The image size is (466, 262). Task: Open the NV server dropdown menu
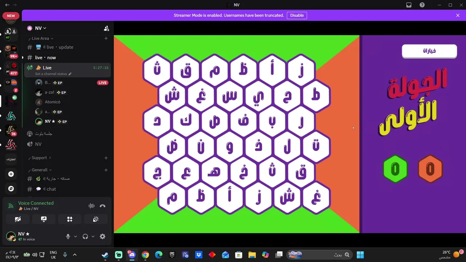[40, 28]
